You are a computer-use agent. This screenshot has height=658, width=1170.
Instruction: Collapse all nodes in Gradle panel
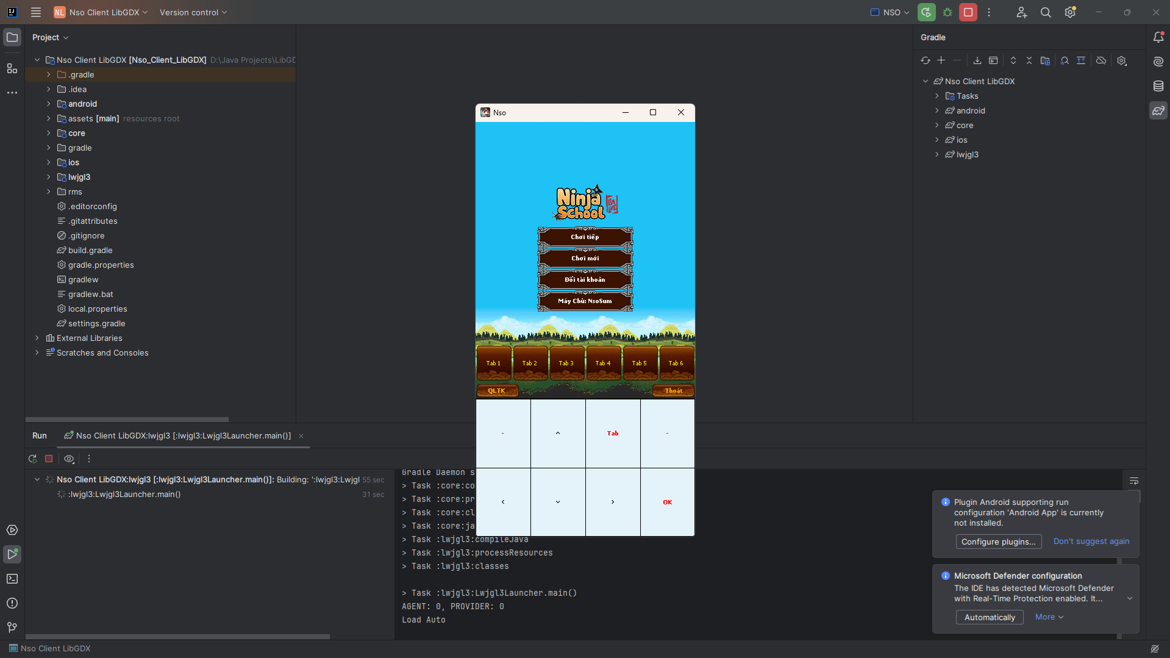1029,60
